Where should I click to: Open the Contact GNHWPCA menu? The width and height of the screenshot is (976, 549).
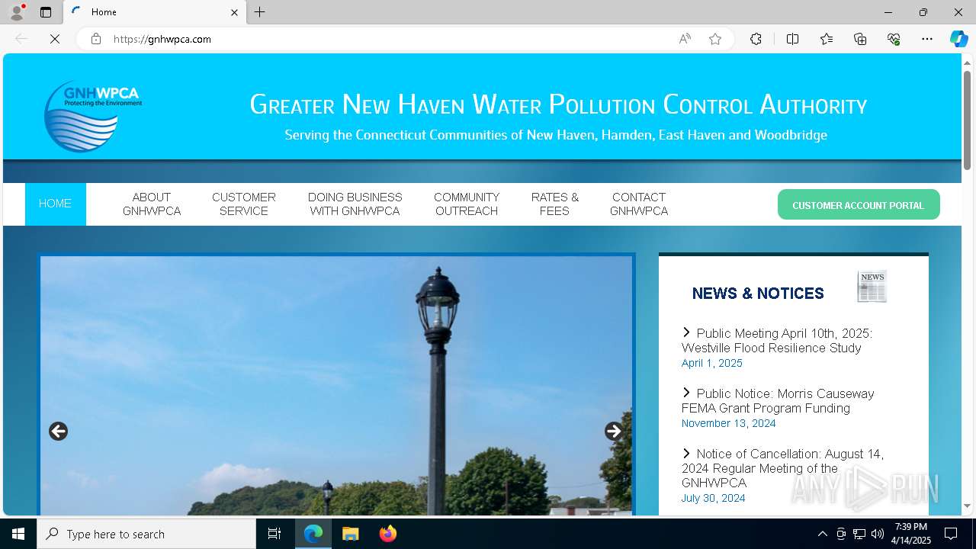639,204
